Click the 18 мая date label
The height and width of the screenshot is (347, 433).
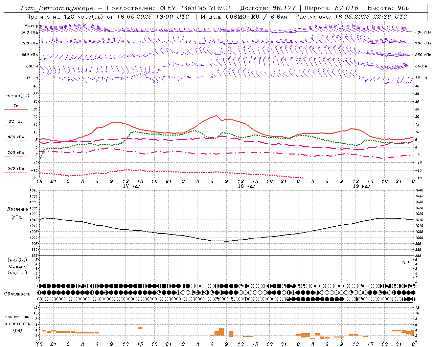(247, 186)
